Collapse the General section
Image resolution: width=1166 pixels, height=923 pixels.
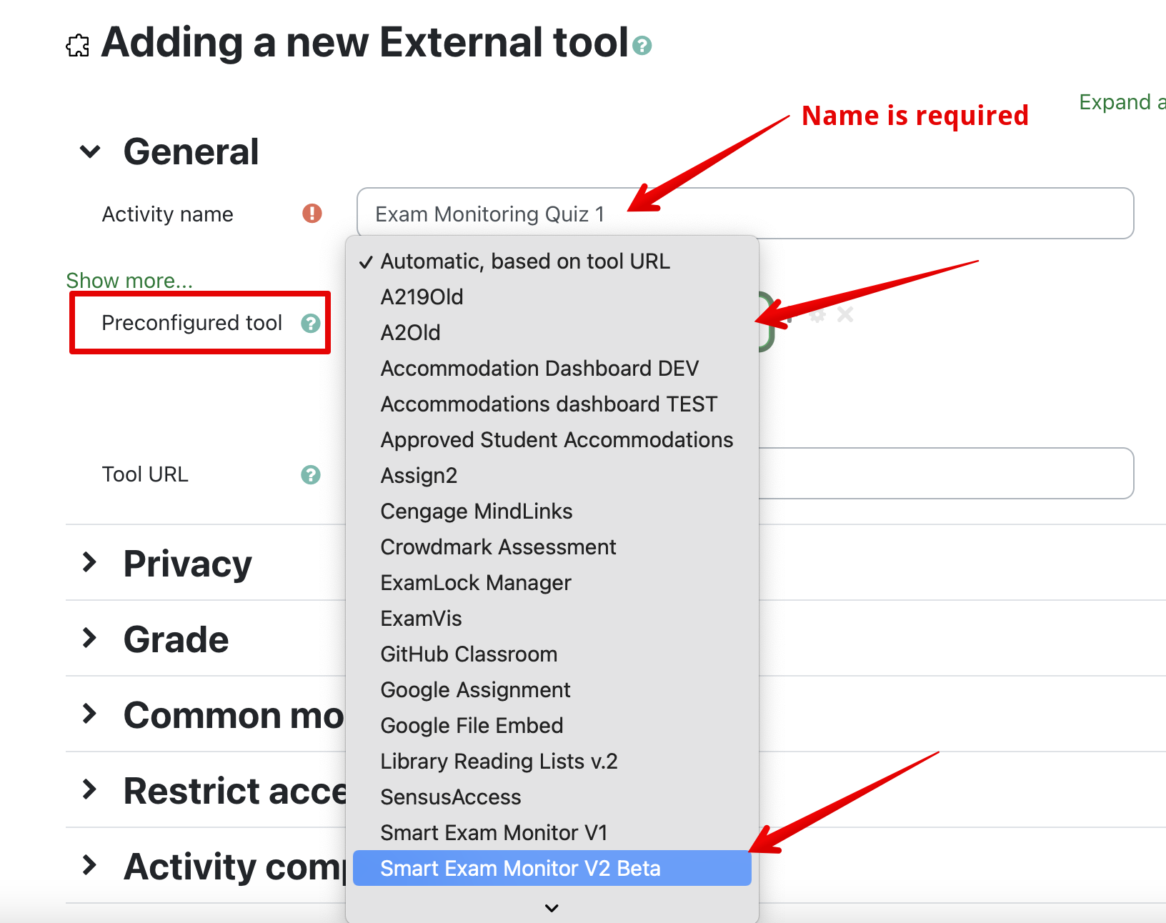(x=90, y=152)
